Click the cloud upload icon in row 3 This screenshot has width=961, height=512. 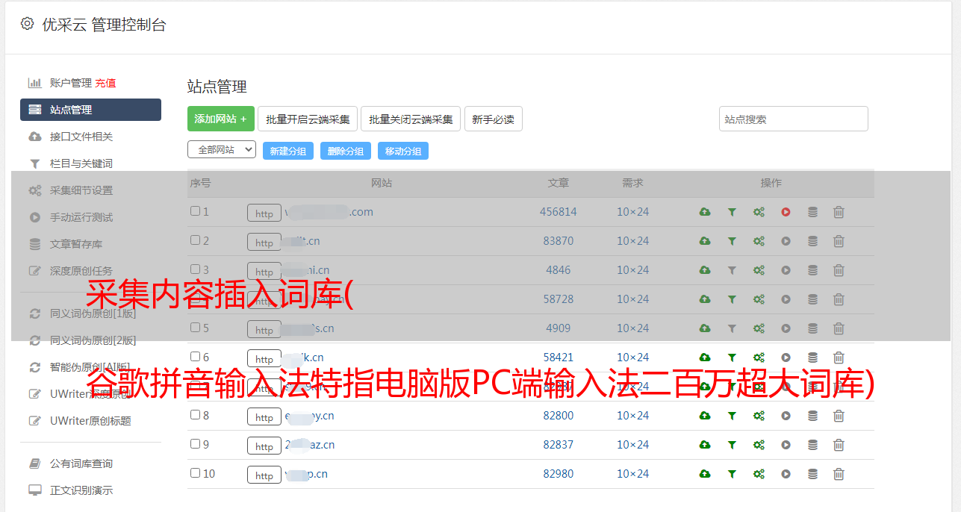tap(705, 270)
